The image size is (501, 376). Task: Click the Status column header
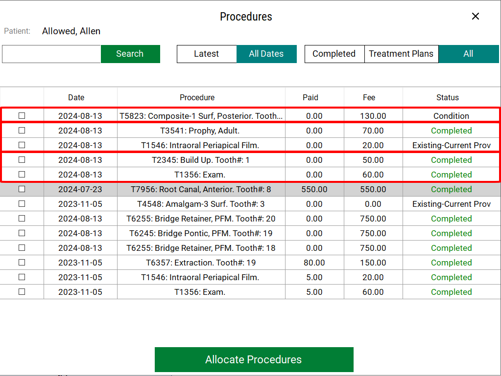(x=447, y=97)
